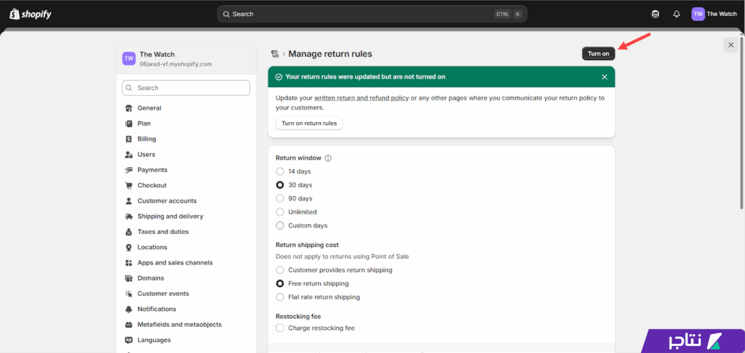
Task: Open the notifications bell icon
Action: [x=676, y=14]
